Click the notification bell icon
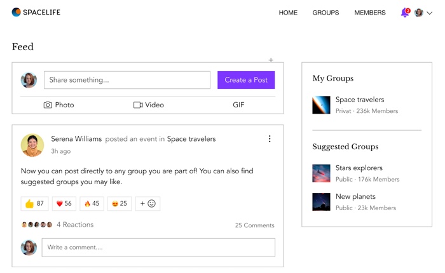This screenshot has height=273, width=445. click(x=404, y=13)
